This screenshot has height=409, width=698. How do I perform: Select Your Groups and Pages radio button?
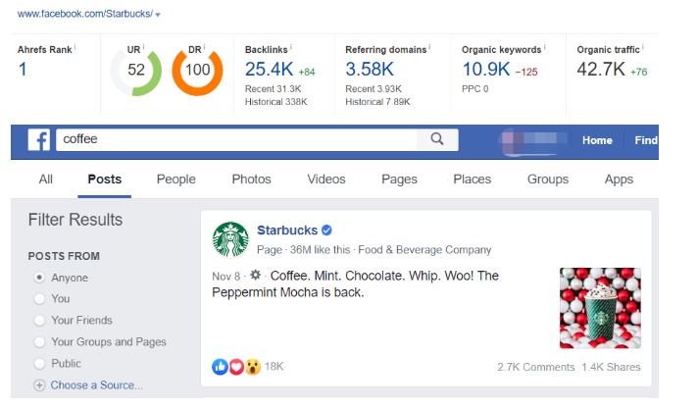click(x=39, y=341)
